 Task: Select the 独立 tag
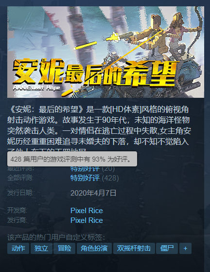pyautogui.click(x=41, y=248)
